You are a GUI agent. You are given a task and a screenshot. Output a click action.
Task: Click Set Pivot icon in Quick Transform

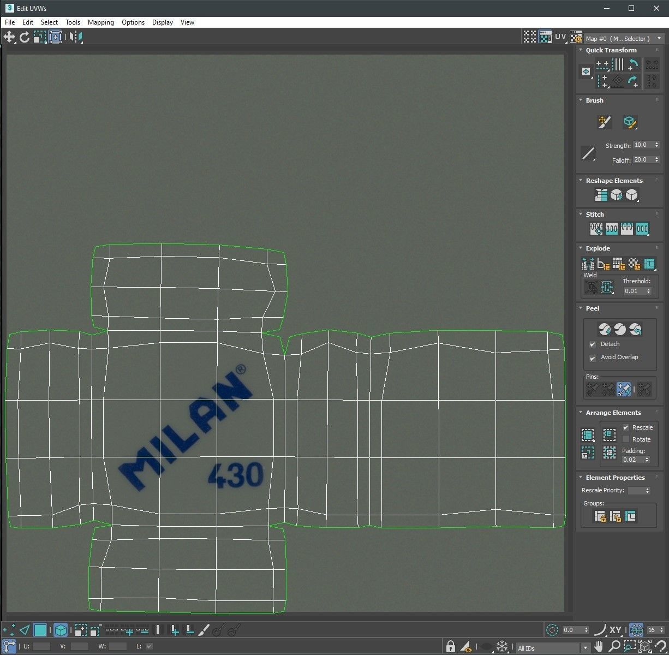586,72
